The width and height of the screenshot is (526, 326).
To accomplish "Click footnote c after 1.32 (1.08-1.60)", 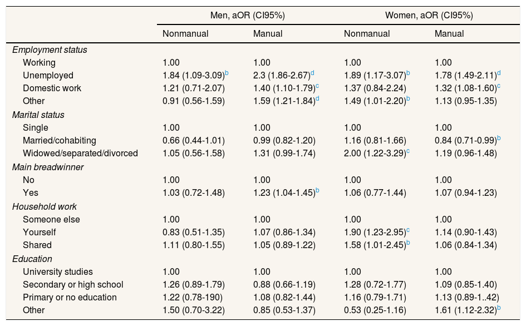I will pyautogui.click(x=499, y=86).
